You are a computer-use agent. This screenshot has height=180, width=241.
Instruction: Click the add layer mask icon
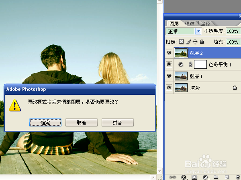(194, 177)
